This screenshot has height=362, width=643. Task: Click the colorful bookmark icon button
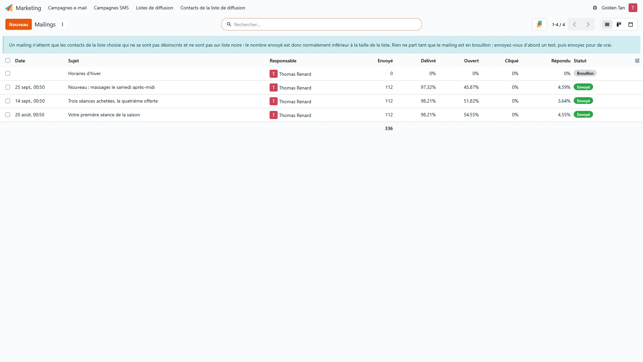coord(539,24)
